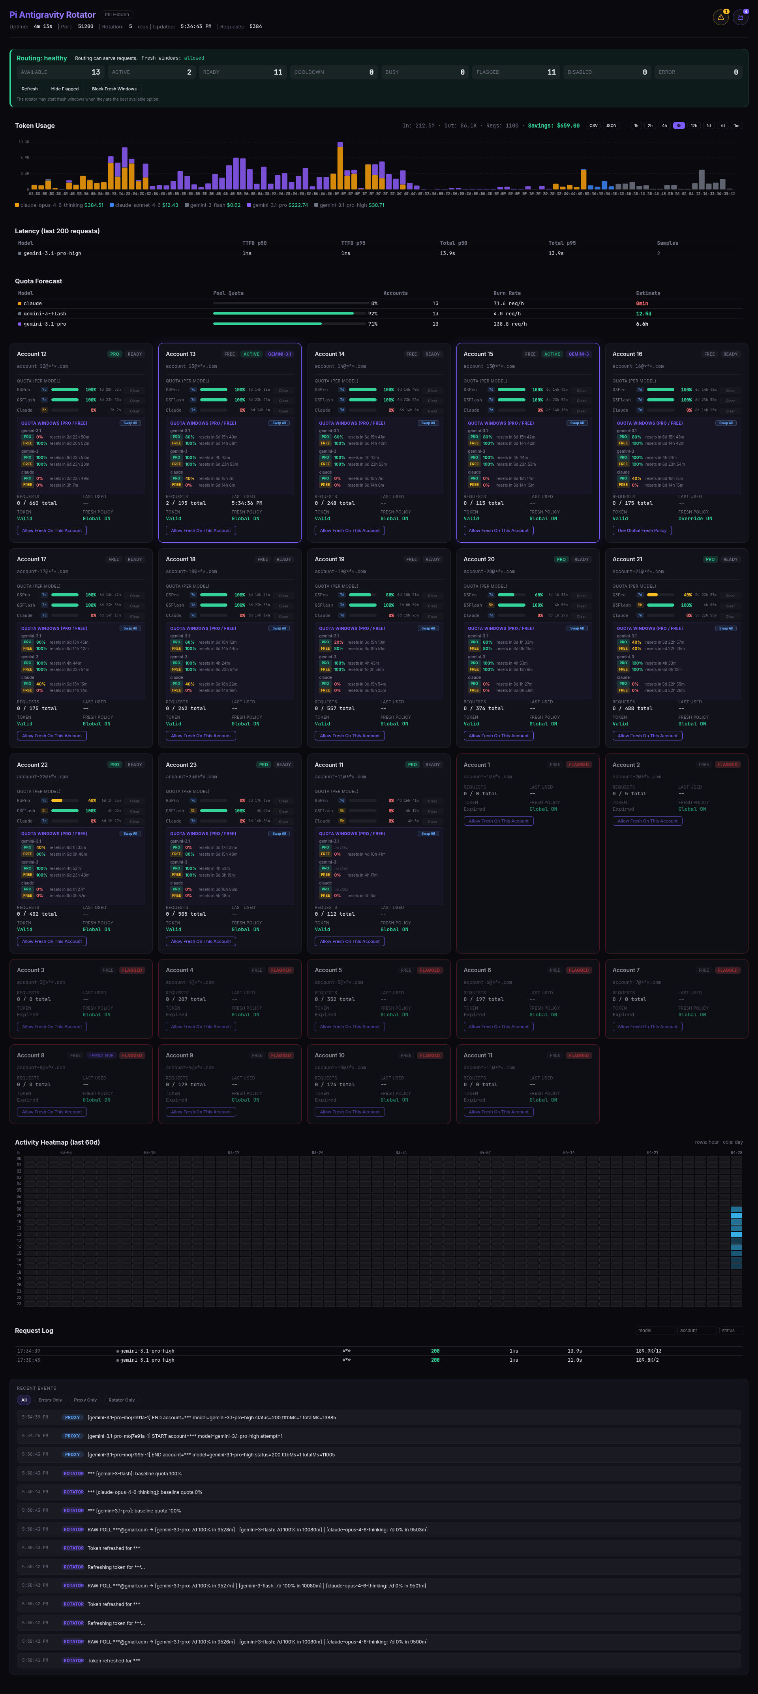The image size is (758, 1694).
Task: Select the 17:30:43 request log row
Action: click(379, 1360)
